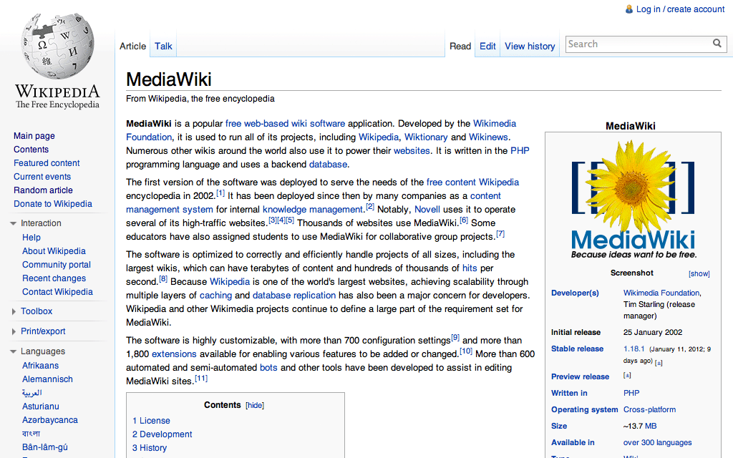Click the user icon beside log in text
Image resolution: width=733 pixels, height=458 pixels.
click(x=628, y=9)
